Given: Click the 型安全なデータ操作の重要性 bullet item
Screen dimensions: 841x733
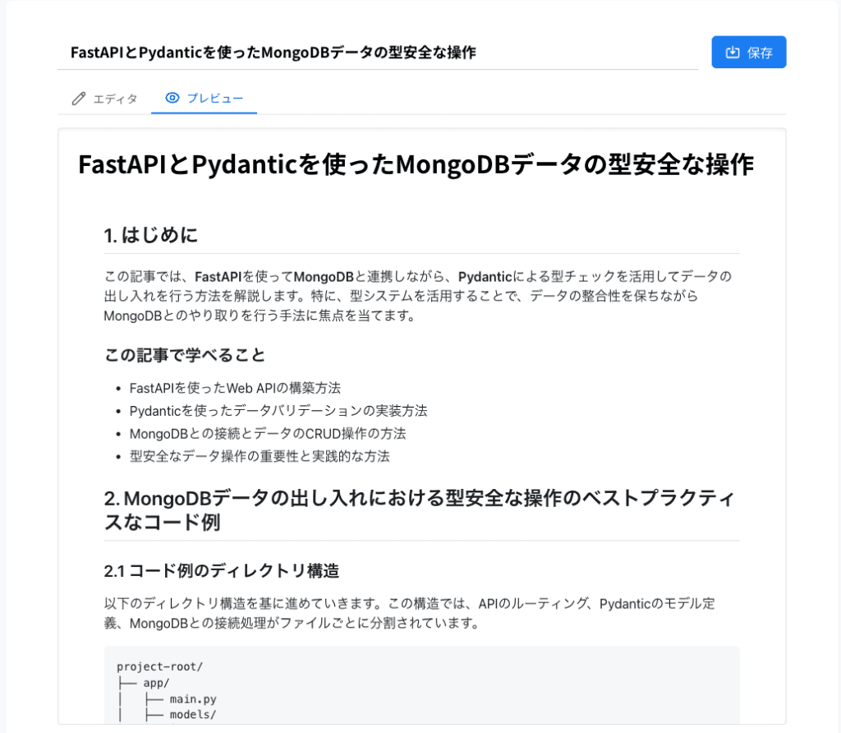Looking at the screenshot, I should pos(260,455).
